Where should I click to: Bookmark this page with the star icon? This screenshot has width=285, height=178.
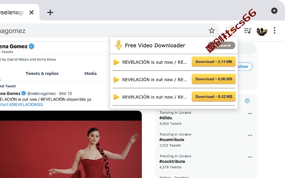tap(212, 31)
